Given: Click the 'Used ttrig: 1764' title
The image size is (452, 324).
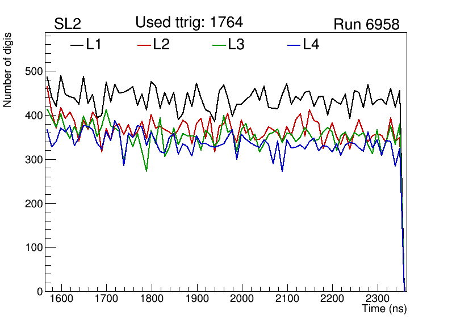Looking at the screenshot, I should [x=189, y=23].
